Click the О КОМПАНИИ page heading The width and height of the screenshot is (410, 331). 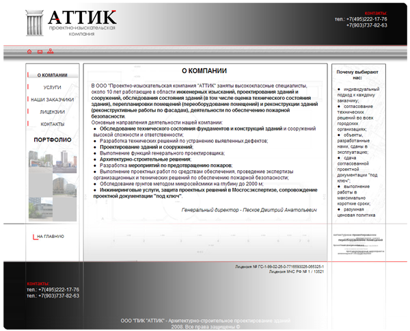coord(204,71)
